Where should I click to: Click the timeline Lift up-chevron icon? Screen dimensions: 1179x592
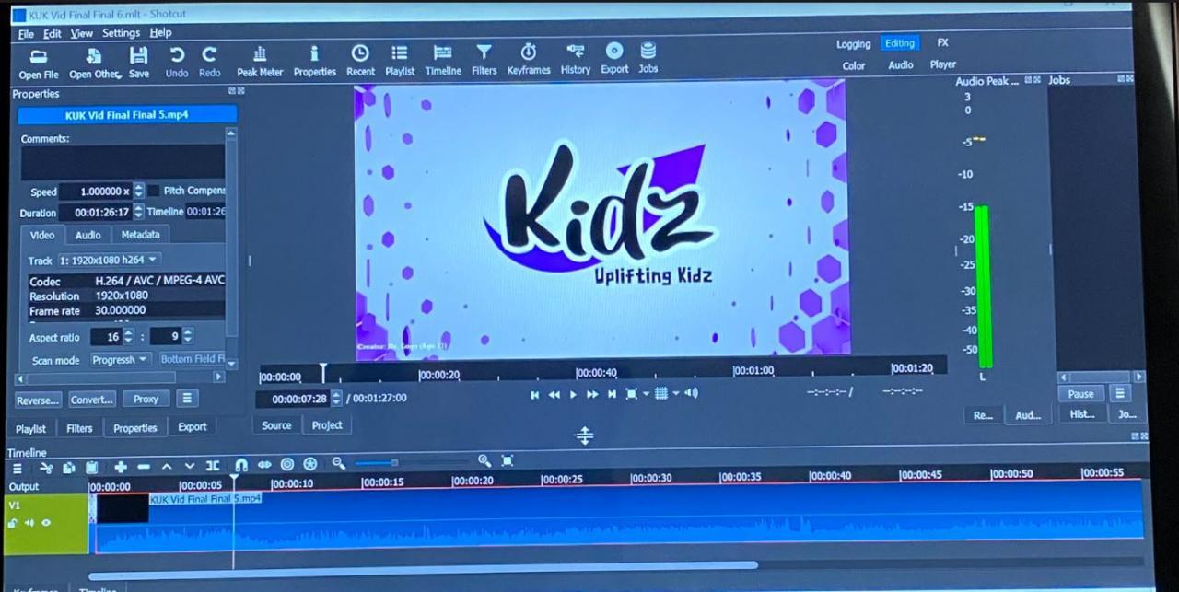pos(167,467)
